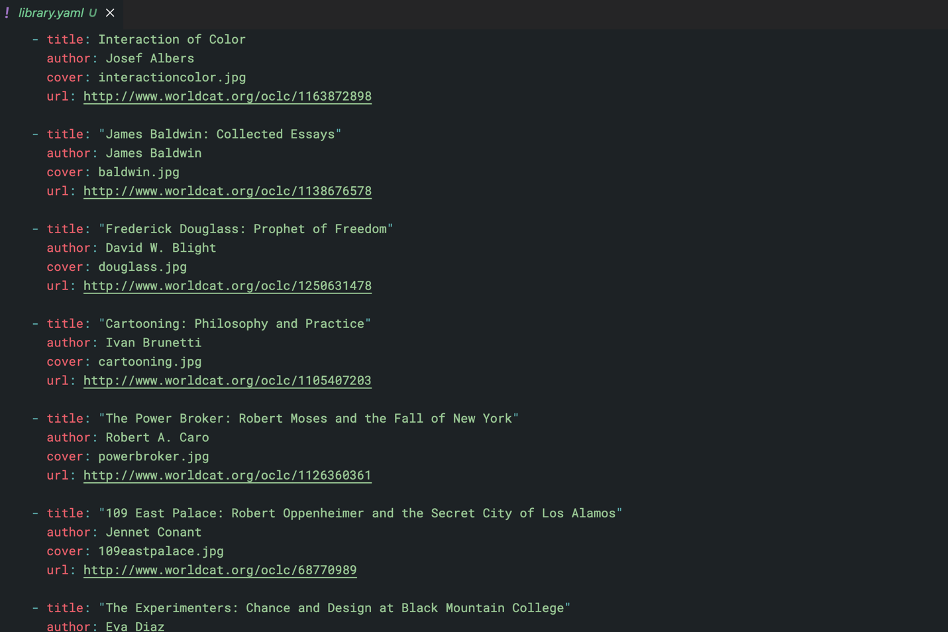This screenshot has height=632, width=948.
Task: Click the YAML file type icon in tab
Action: tap(7, 13)
